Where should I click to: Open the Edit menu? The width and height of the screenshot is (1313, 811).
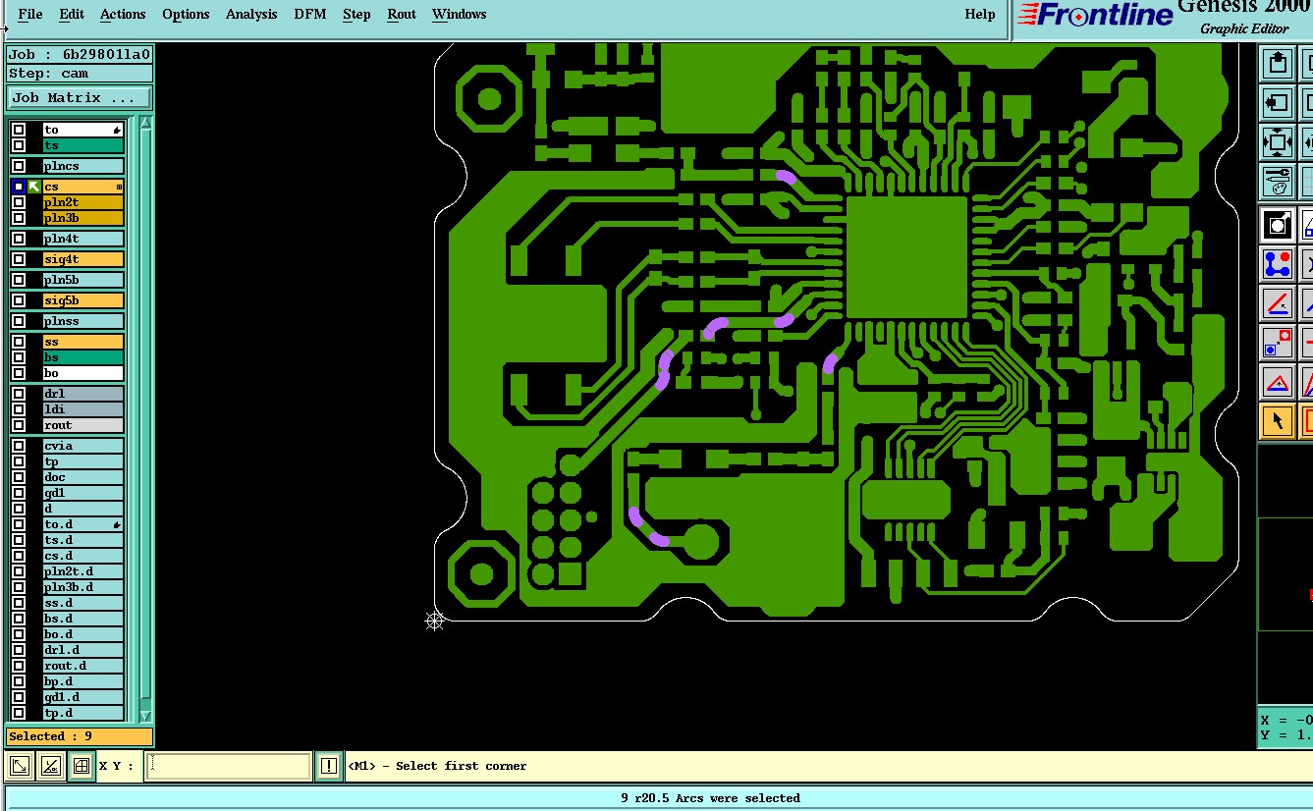click(x=71, y=14)
